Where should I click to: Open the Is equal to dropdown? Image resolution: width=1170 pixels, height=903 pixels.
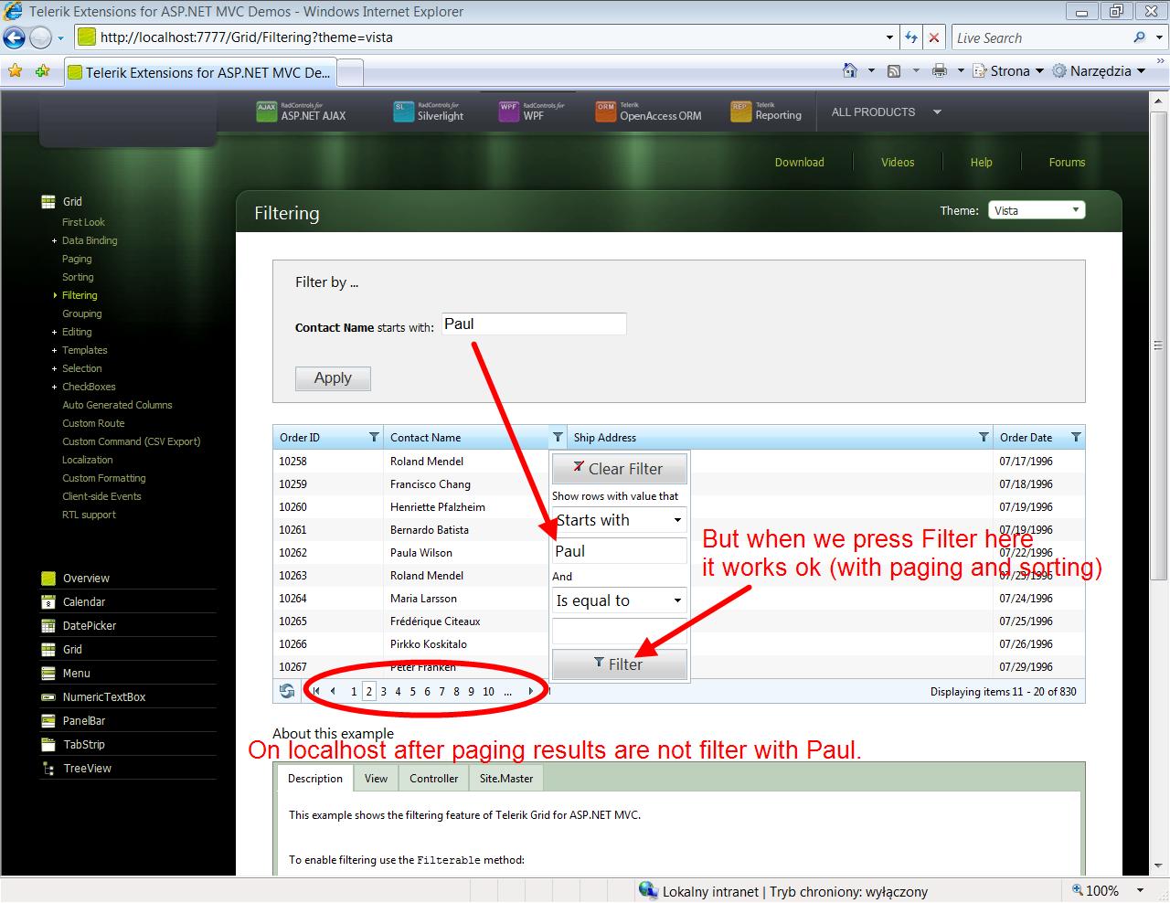pos(619,600)
